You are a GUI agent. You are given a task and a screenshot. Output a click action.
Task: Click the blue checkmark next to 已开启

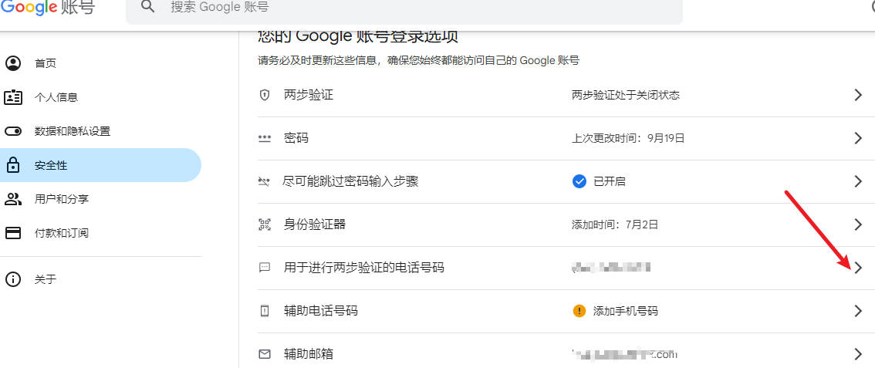[579, 181]
